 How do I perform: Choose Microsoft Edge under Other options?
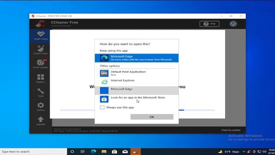137,90
